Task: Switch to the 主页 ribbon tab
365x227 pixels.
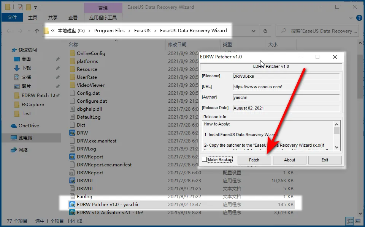Action: point(33,18)
